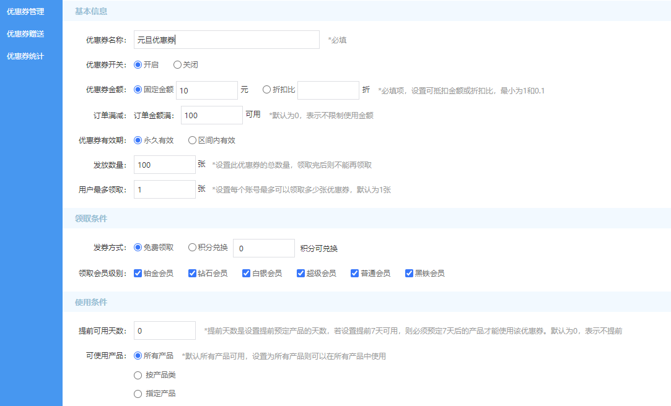Click the 固定金额 amount field

pos(206,90)
